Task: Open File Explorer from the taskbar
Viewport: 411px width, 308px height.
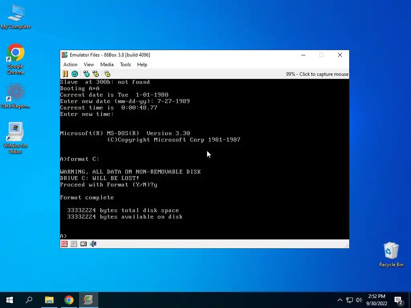Action: (x=49, y=300)
